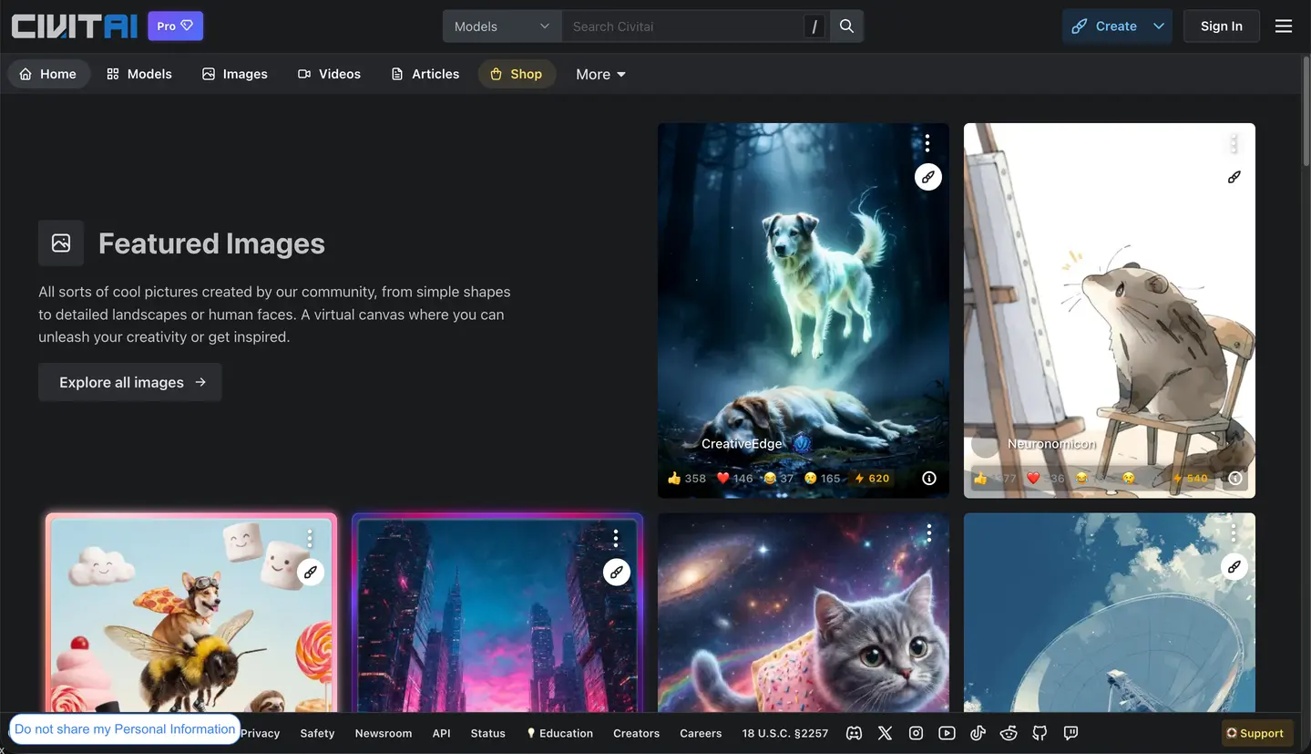
Task: Open the Twitch icon in footer
Action: [1070, 733]
